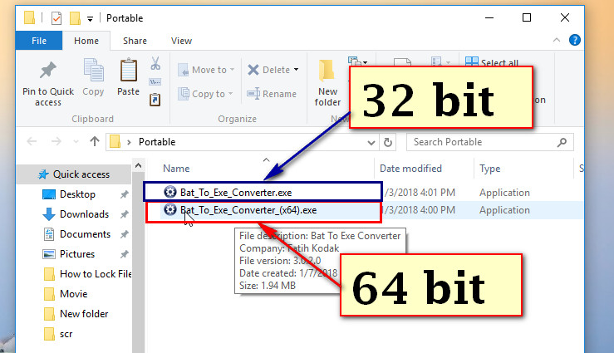614x353 pixels.
Task: Click the Portable path in address bar
Action: pyautogui.click(x=157, y=142)
